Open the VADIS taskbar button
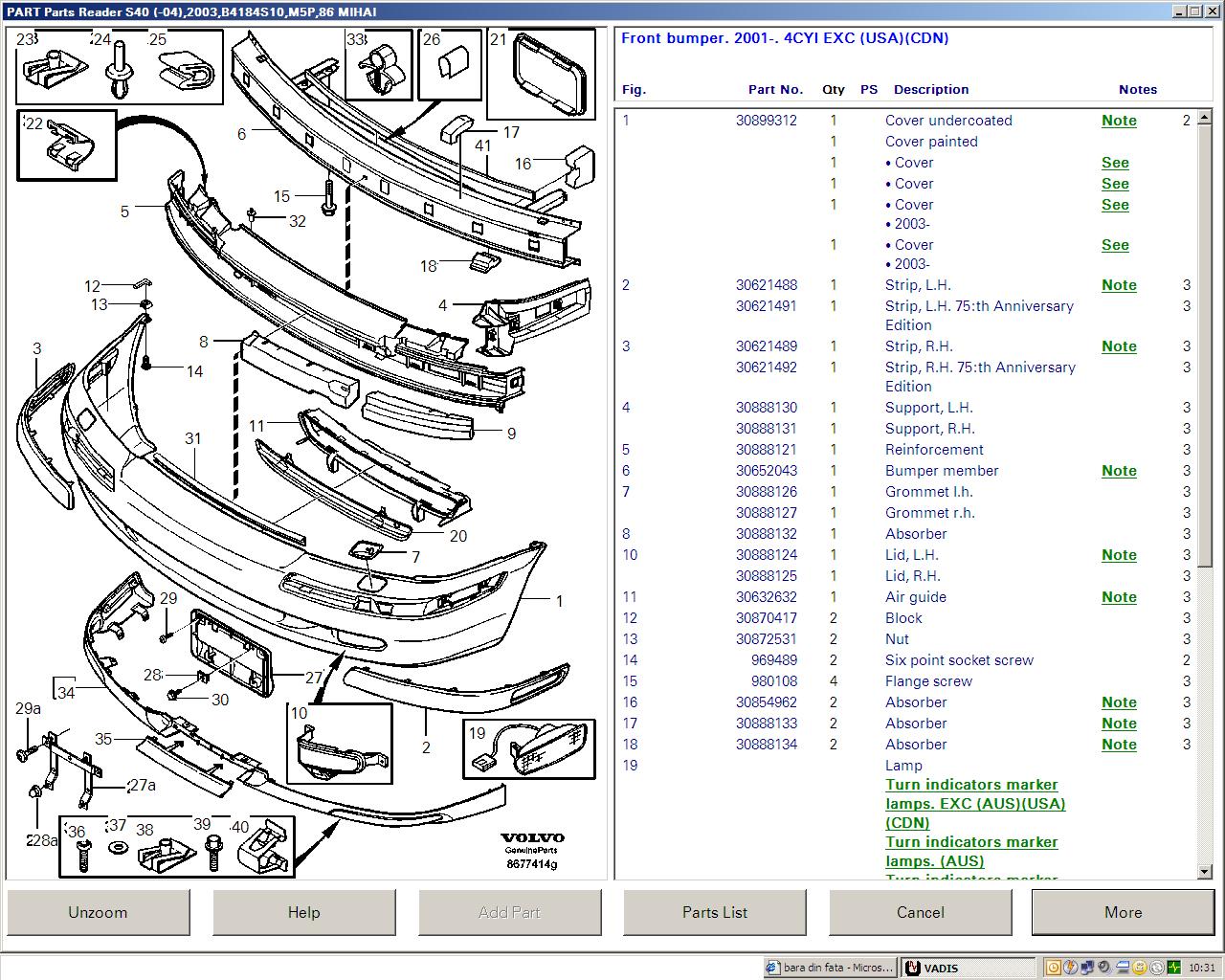Screen dimensions: 1225x980 (969, 968)
